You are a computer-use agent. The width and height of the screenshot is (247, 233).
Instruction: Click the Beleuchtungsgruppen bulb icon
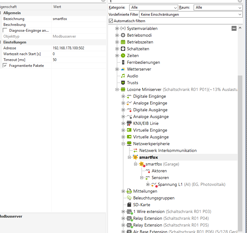click(x=129, y=198)
